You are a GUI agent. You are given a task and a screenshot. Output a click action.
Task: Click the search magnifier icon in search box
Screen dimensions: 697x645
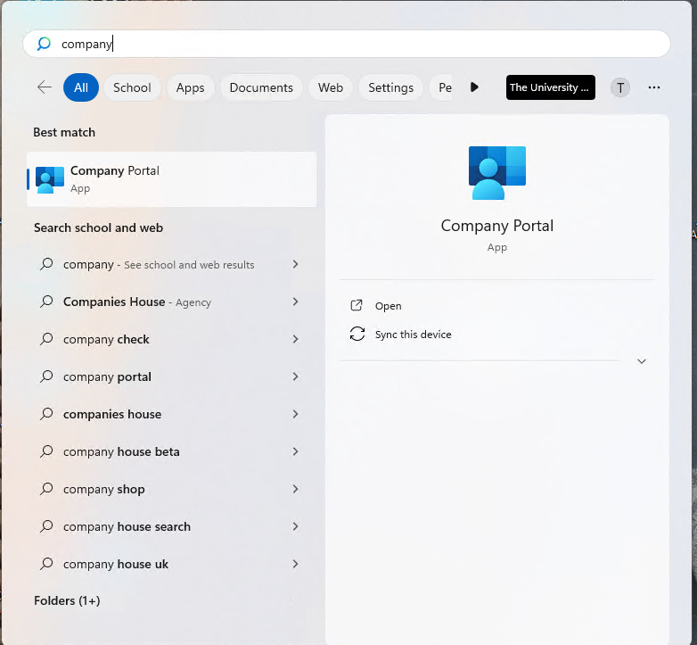click(x=44, y=44)
